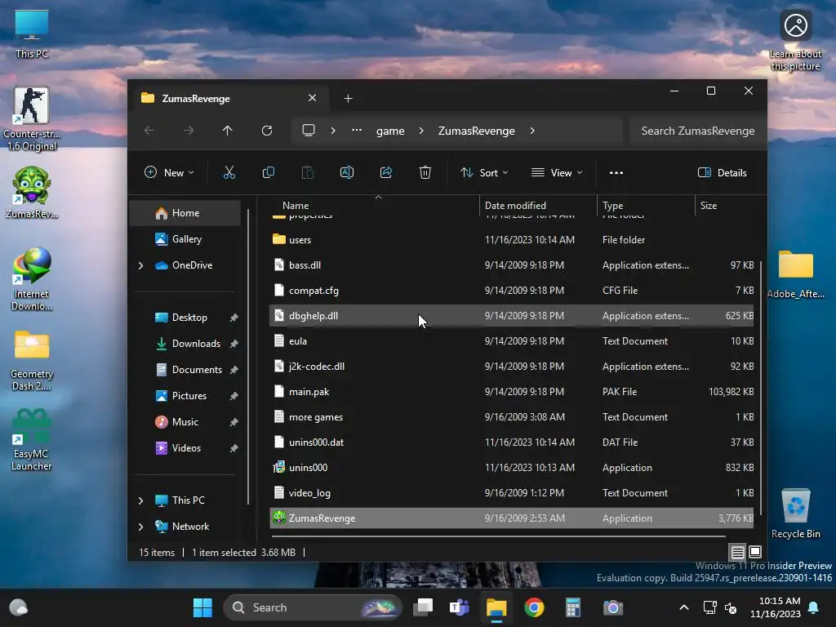Screen dimensions: 836x627
Task: Sort by Type column header
Action: [647, 205]
